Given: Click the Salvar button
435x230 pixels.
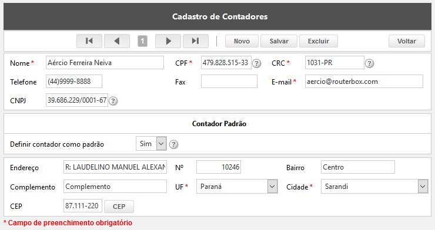Looking at the screenshot, I should pyautogui.click(x=279, y=41).
